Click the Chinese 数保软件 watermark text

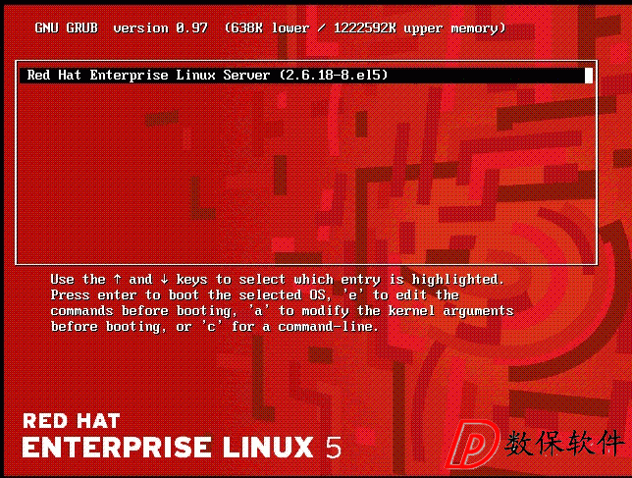(564, 443)
